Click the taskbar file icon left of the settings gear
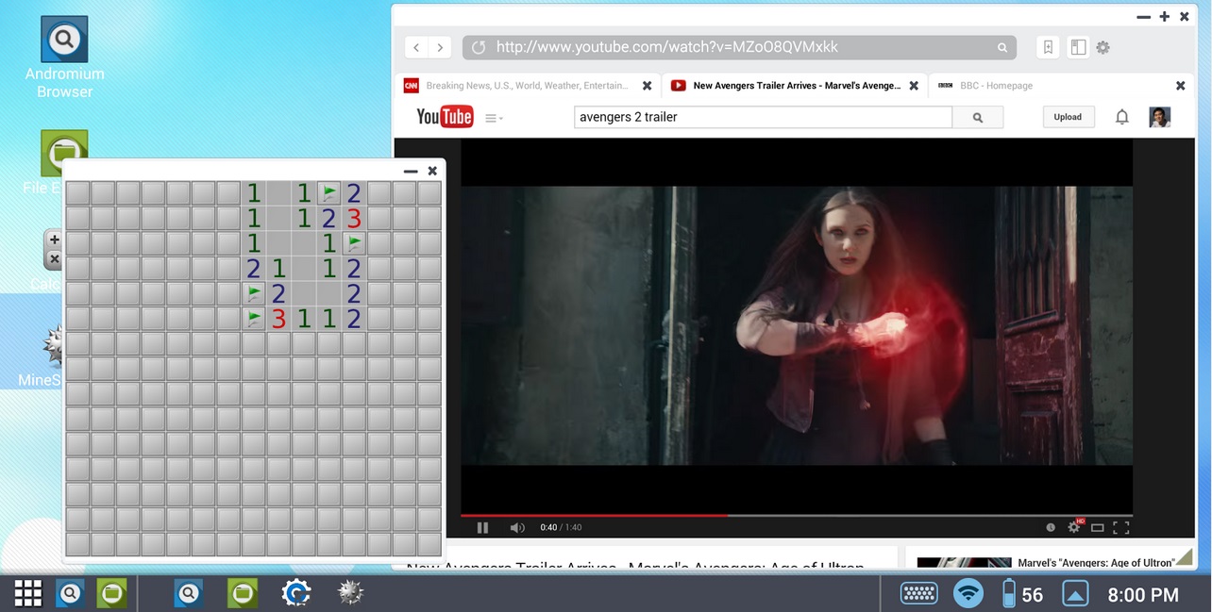The image size is (1212, 612). point(243,593)
